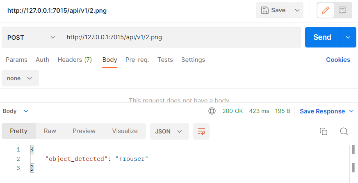Open the comments view icon
Image resolution: width=358 pixels, height=183 pixels.
tap(343, 10)
